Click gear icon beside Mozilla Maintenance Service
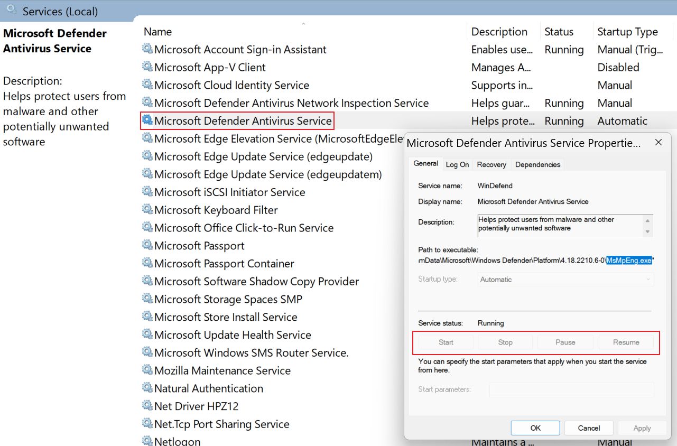The height and width of the screenshot is (446, 677). [147, 370]
